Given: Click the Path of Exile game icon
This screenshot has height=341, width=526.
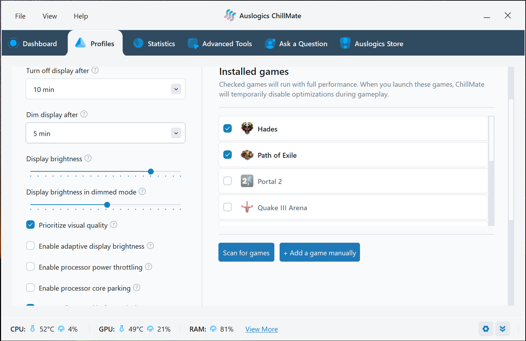Looking at the screenshot, I should pos(247,155).
